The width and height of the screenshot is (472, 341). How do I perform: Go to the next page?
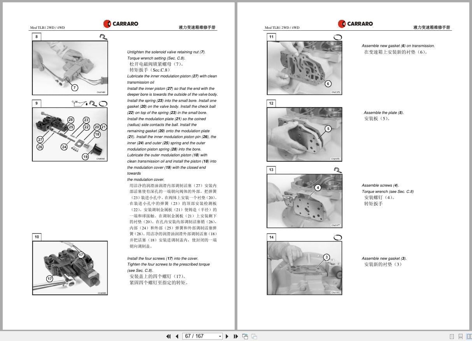[227, 336]
